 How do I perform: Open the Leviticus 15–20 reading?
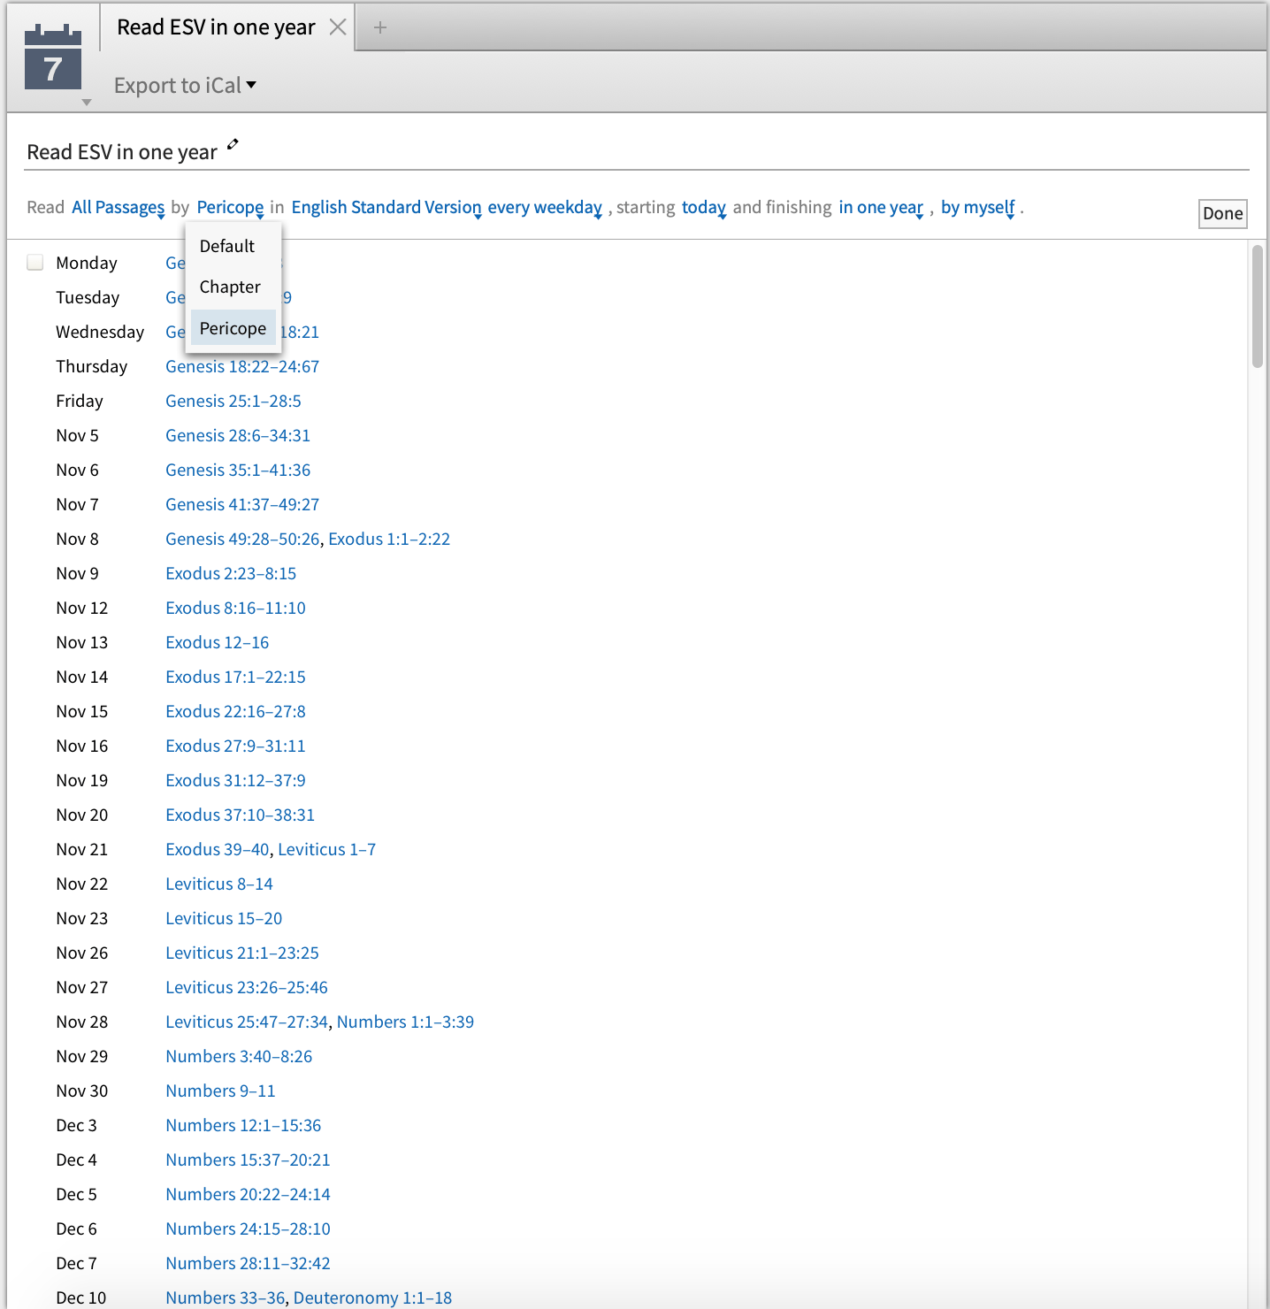click(x=224, y=918)
